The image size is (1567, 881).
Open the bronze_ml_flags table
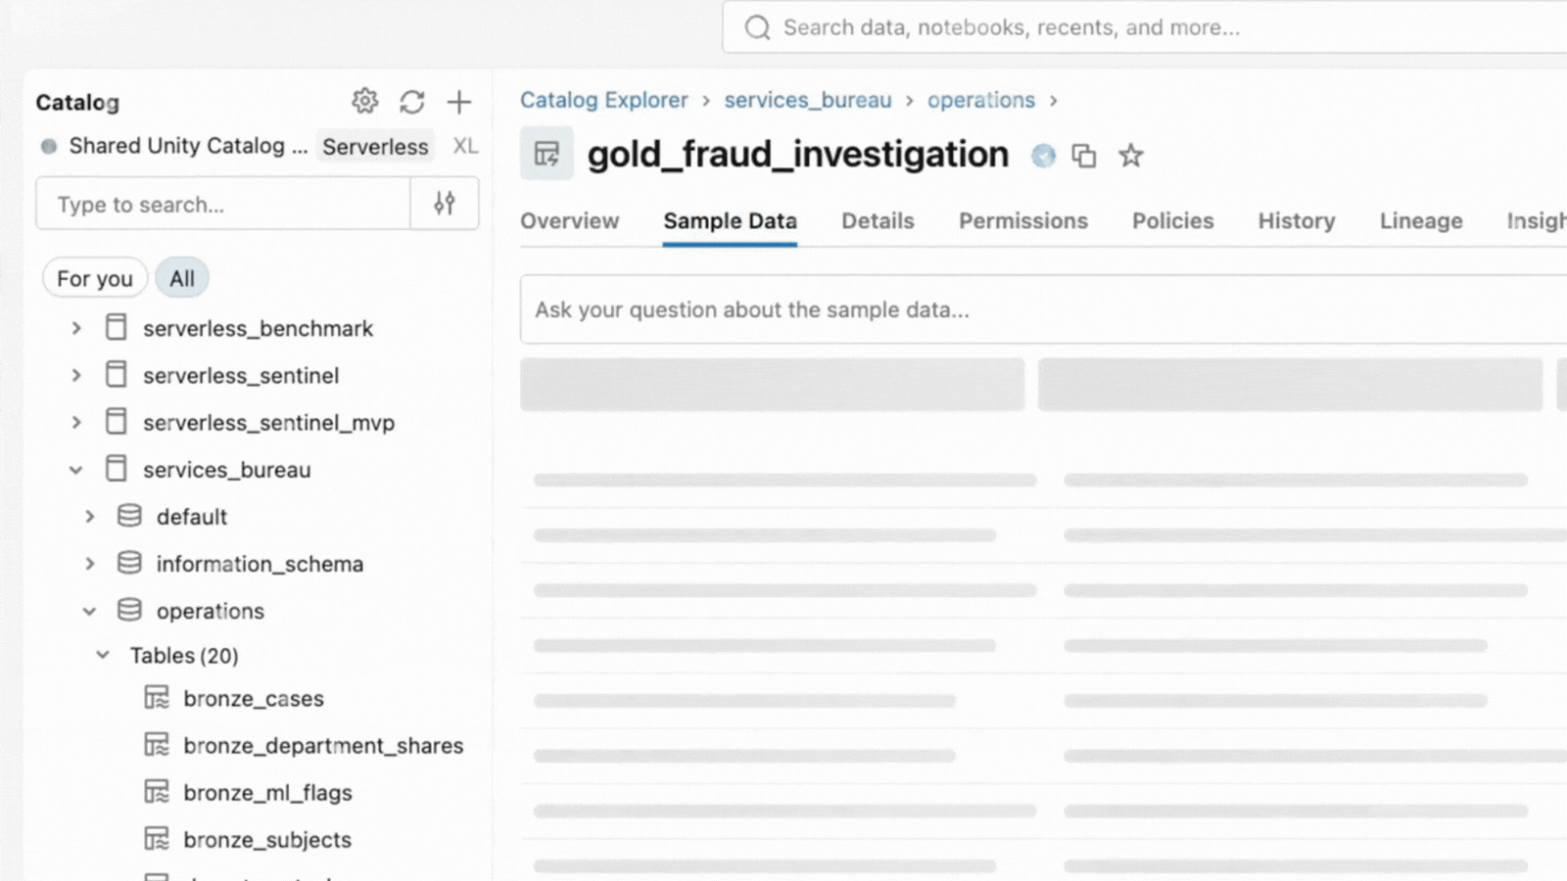[x=267, y=793]
